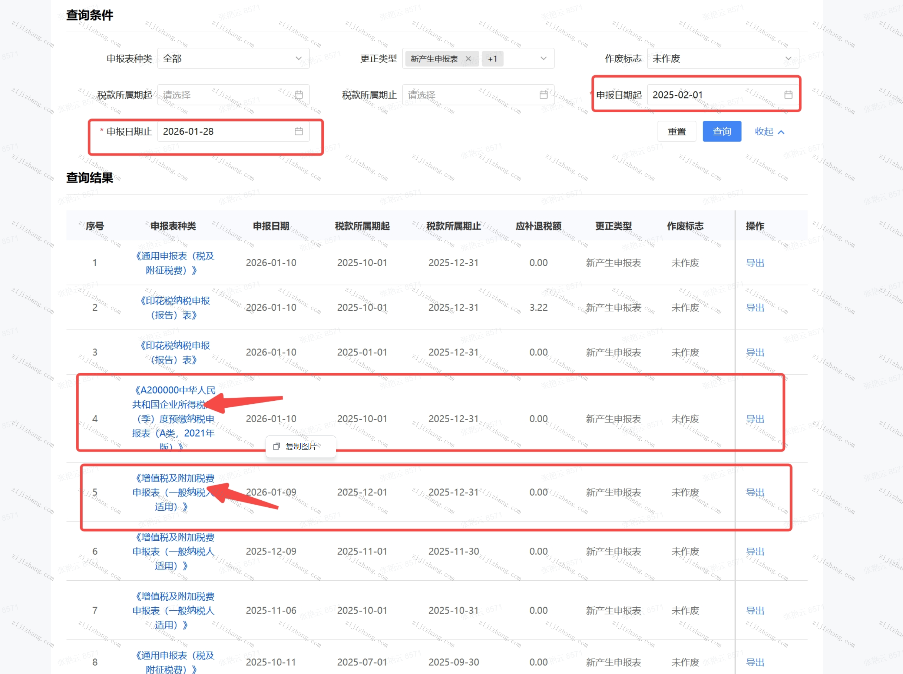The height and width of the screenshot is (674, 903).
Task: Click calendar icon in 申报日期止 field
Action: click(x=298, y=131)
